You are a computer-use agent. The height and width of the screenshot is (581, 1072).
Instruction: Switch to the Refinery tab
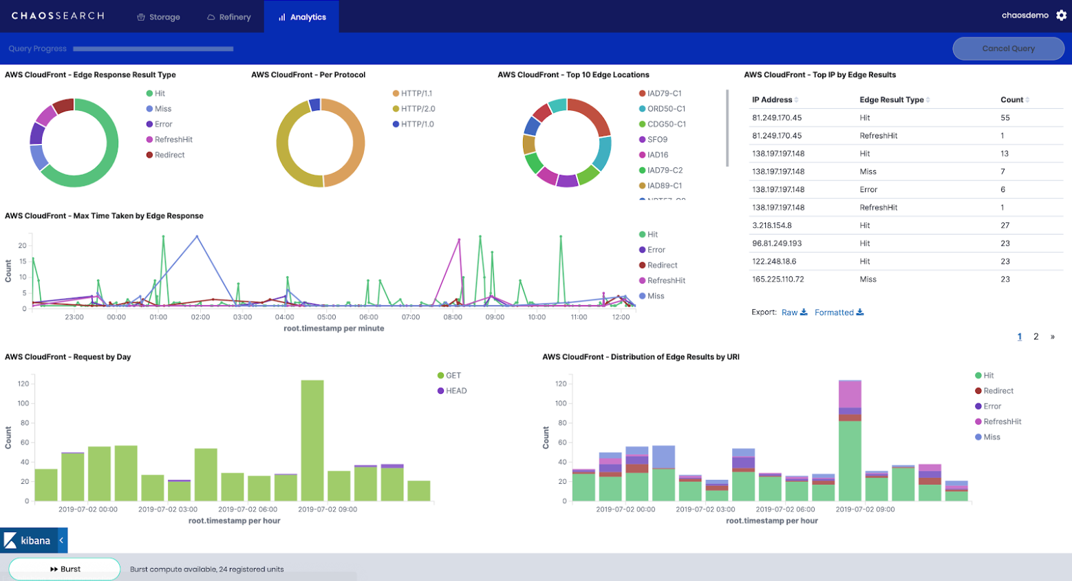[229, 17]
